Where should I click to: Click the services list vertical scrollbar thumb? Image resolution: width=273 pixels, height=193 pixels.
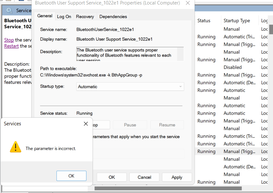tap(271, 29)
